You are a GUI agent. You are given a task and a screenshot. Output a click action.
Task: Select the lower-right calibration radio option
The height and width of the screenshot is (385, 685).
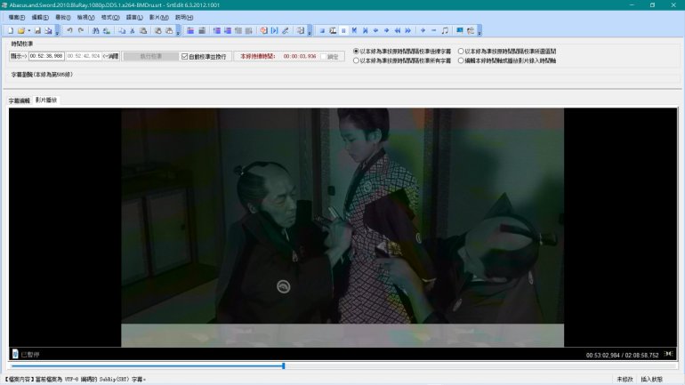pyautogui.click(x=461, y=60)
